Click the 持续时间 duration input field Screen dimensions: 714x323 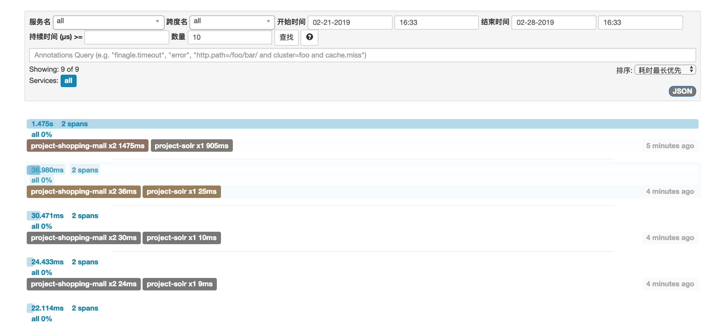click(x=127, y=37)
